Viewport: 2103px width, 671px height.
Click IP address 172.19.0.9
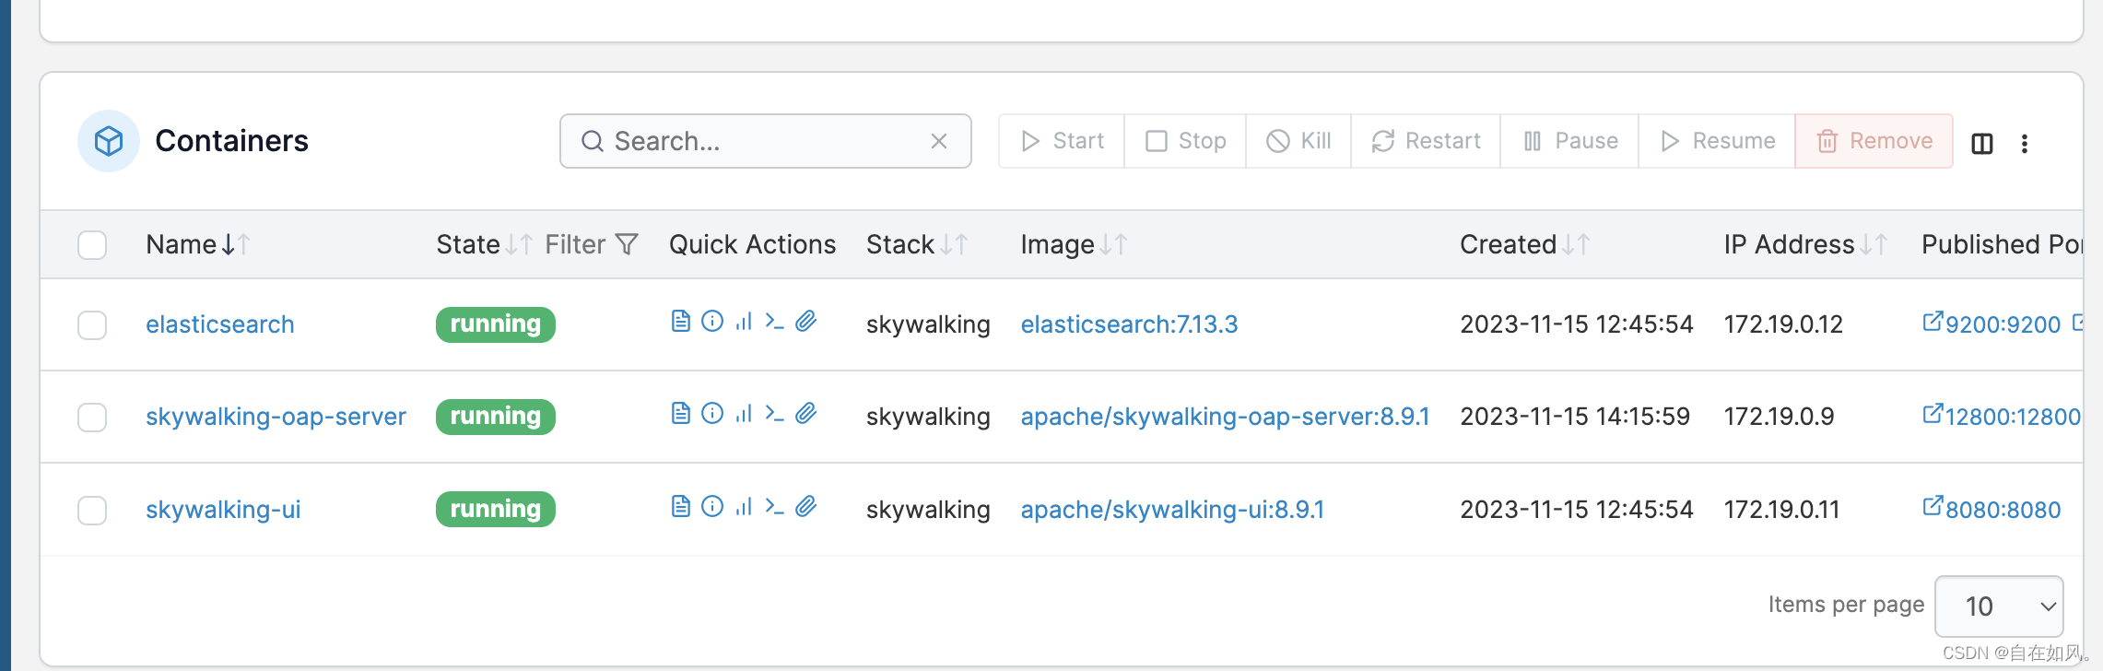point(1779,417)
